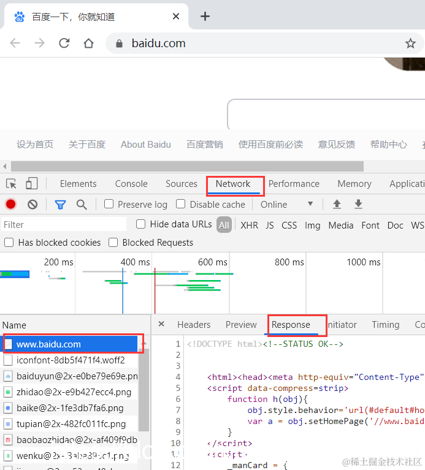This screenshot has width=425, height=470.
Task: Stop recording the network log
Action: 11,205
